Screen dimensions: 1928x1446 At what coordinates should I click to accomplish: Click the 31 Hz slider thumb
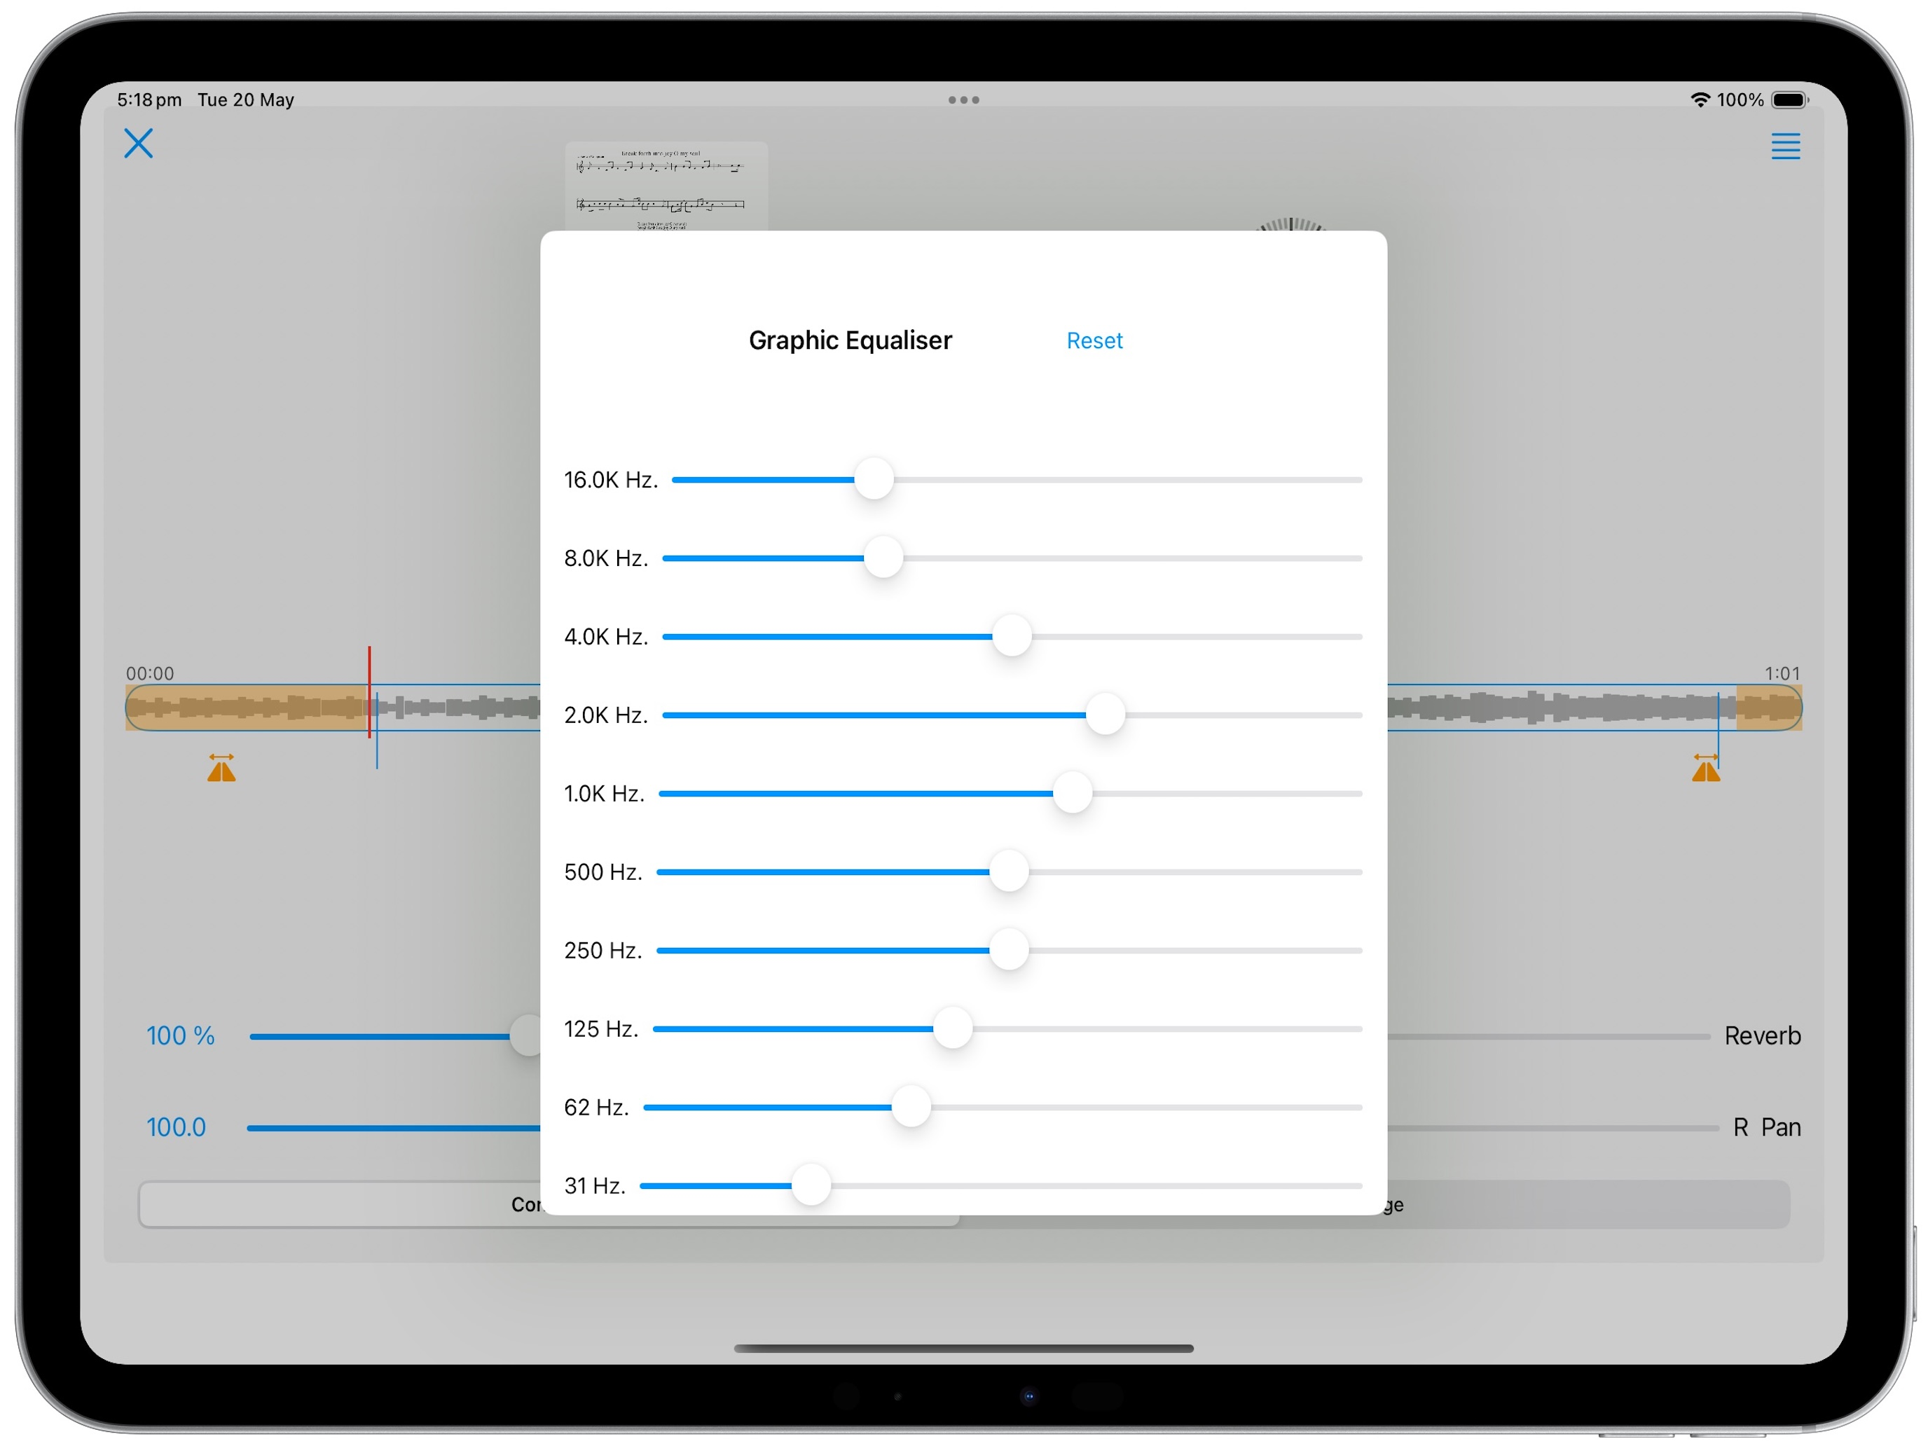[811, 1185]
